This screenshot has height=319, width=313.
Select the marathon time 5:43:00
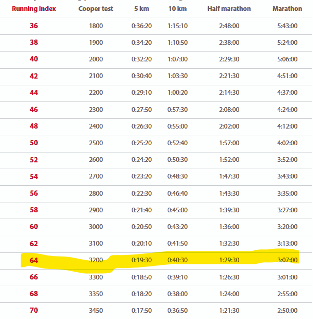tap(287, 25)
